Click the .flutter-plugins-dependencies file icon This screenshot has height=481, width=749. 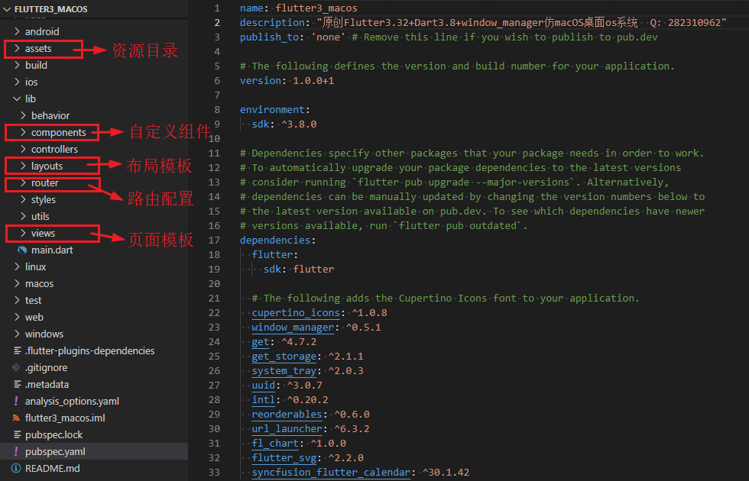click(x=16, y=350)
